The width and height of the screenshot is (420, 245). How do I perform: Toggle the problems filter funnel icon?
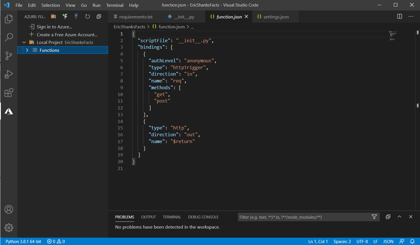374,217
